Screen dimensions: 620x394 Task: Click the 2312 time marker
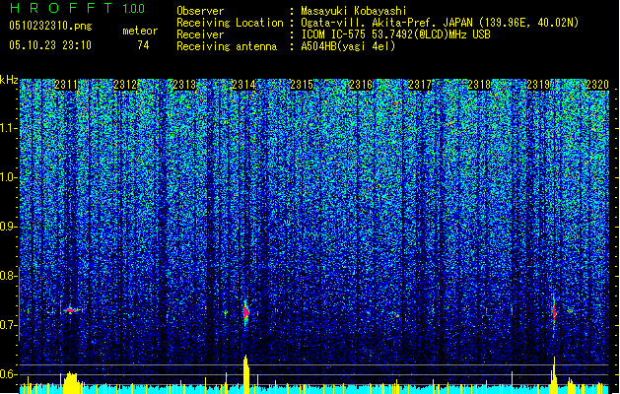pos(125,85)
